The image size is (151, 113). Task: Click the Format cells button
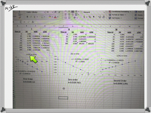[x=139, y=18]
